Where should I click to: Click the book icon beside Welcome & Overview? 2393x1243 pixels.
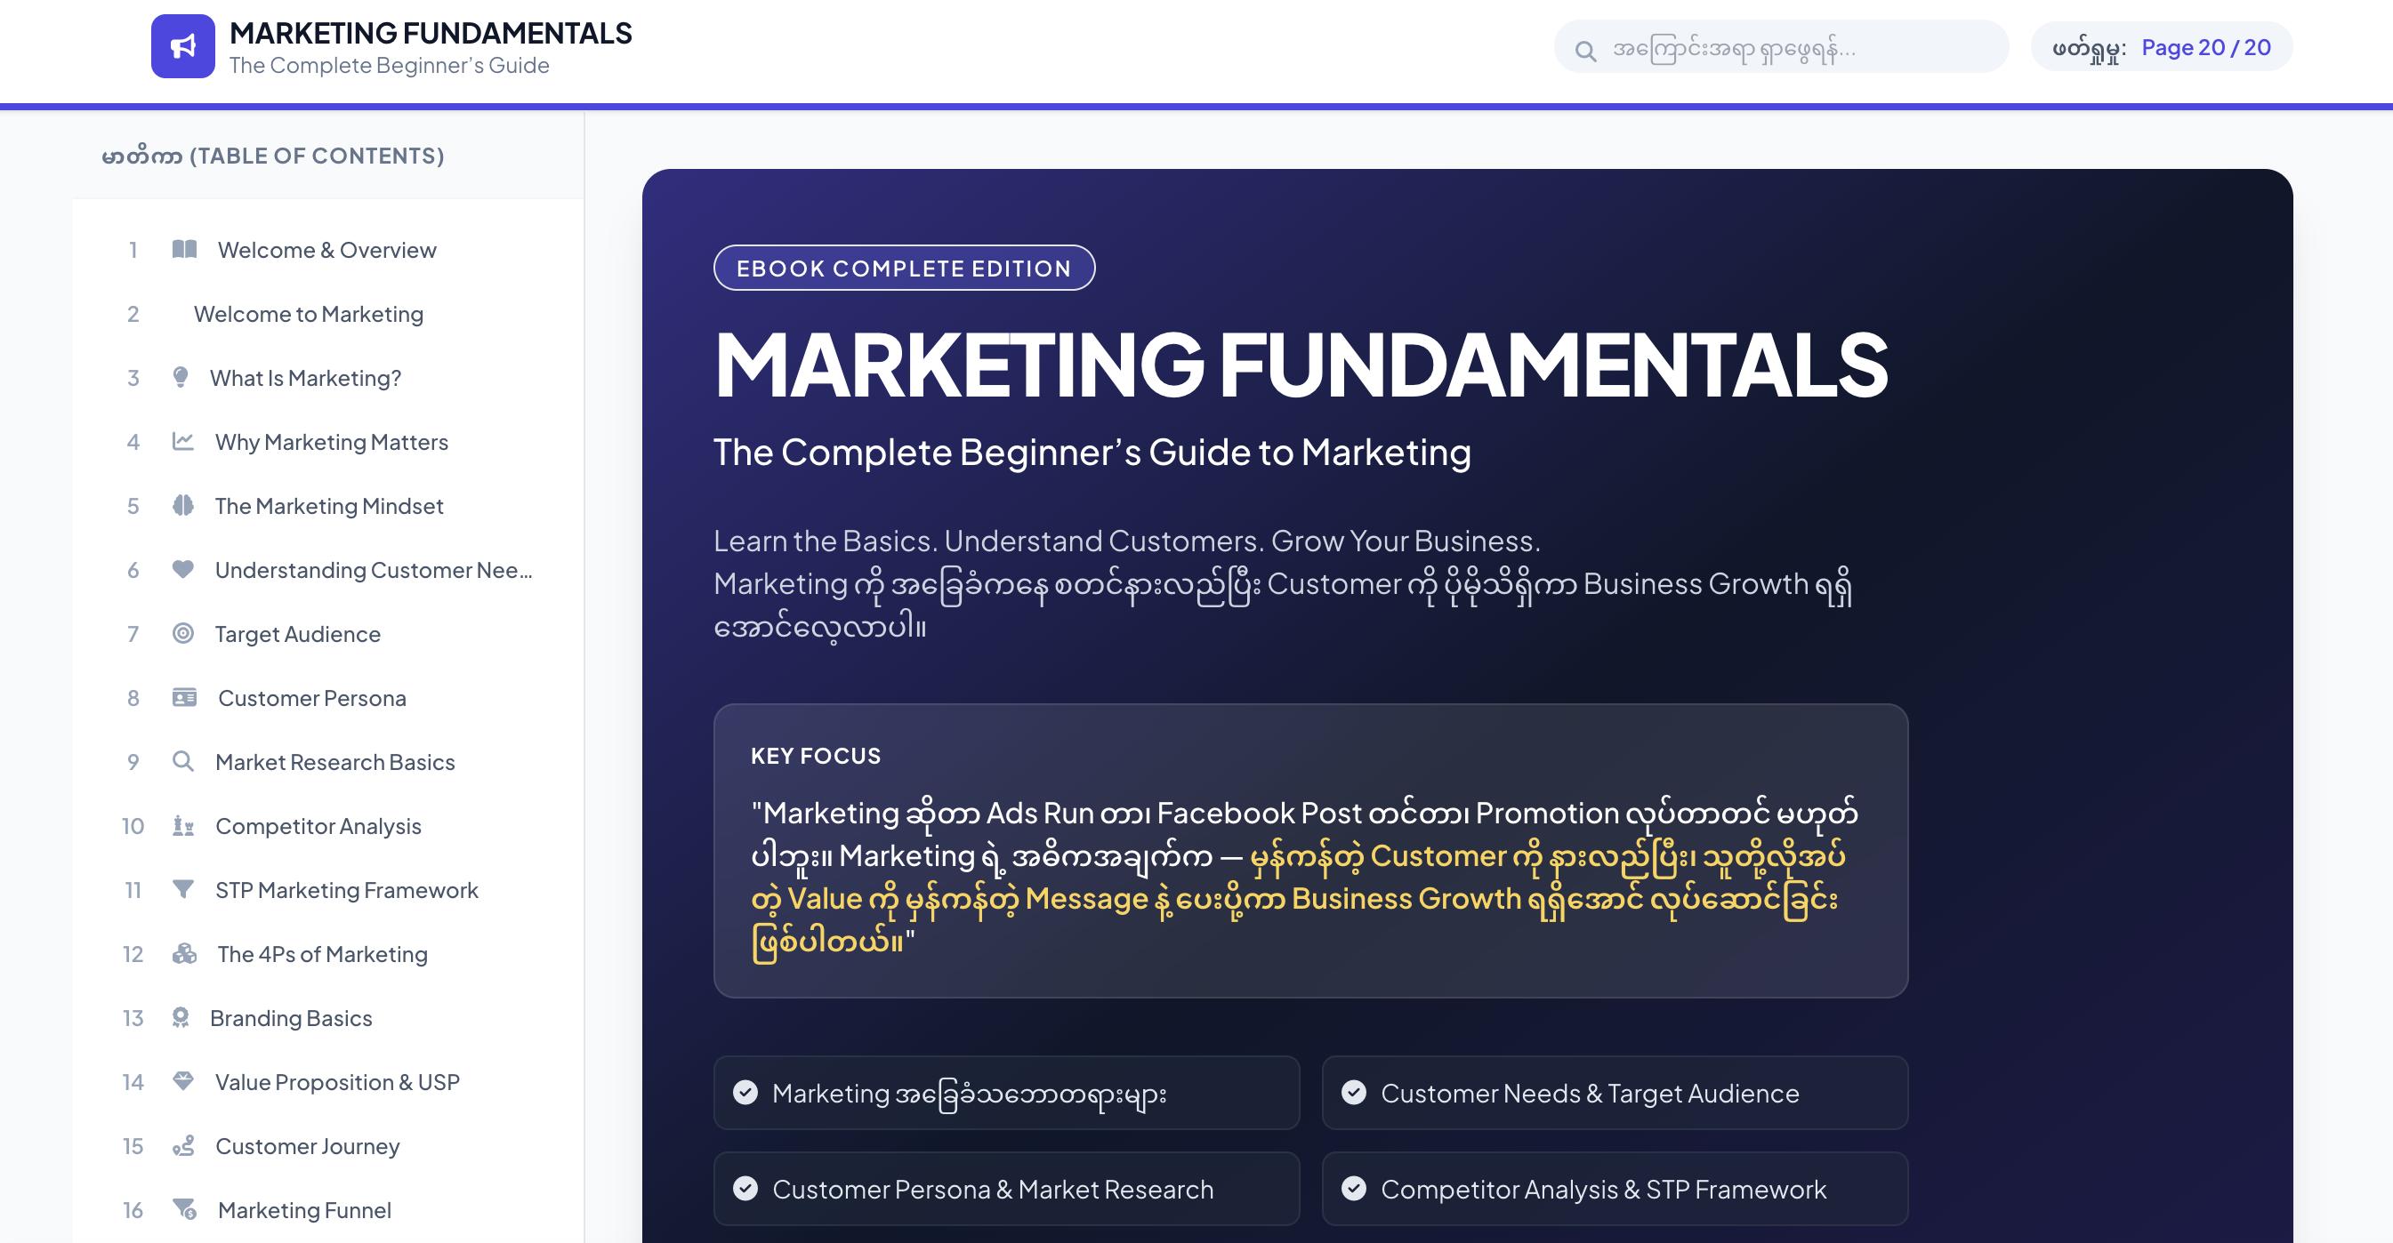tap(184, 249)
